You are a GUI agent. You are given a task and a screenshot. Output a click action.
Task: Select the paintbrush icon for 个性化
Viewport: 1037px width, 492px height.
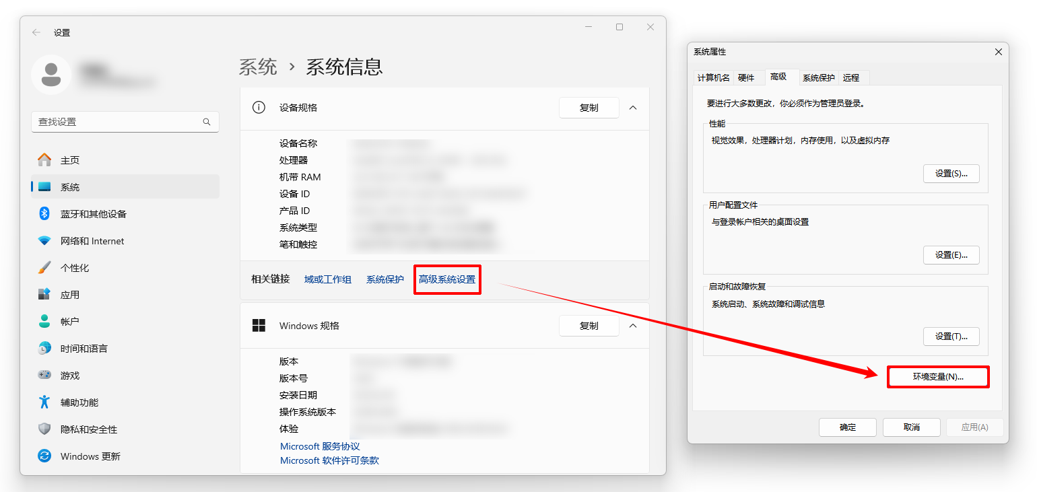coord(44,267)
